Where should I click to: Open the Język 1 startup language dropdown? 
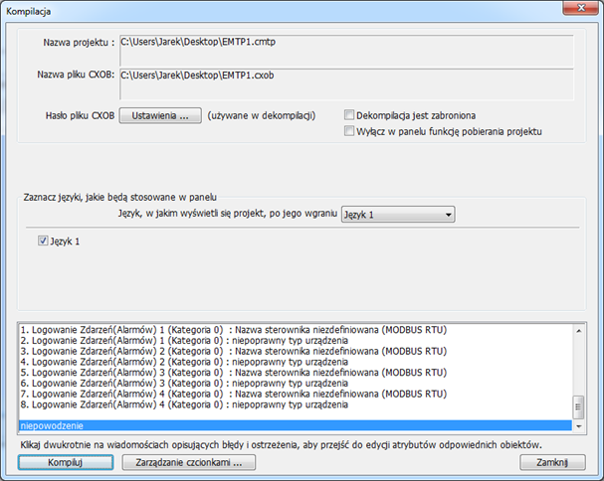(398, 215)
